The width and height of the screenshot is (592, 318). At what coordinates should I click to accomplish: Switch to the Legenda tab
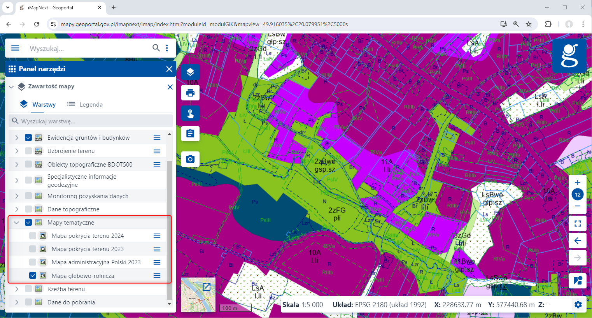85,104
